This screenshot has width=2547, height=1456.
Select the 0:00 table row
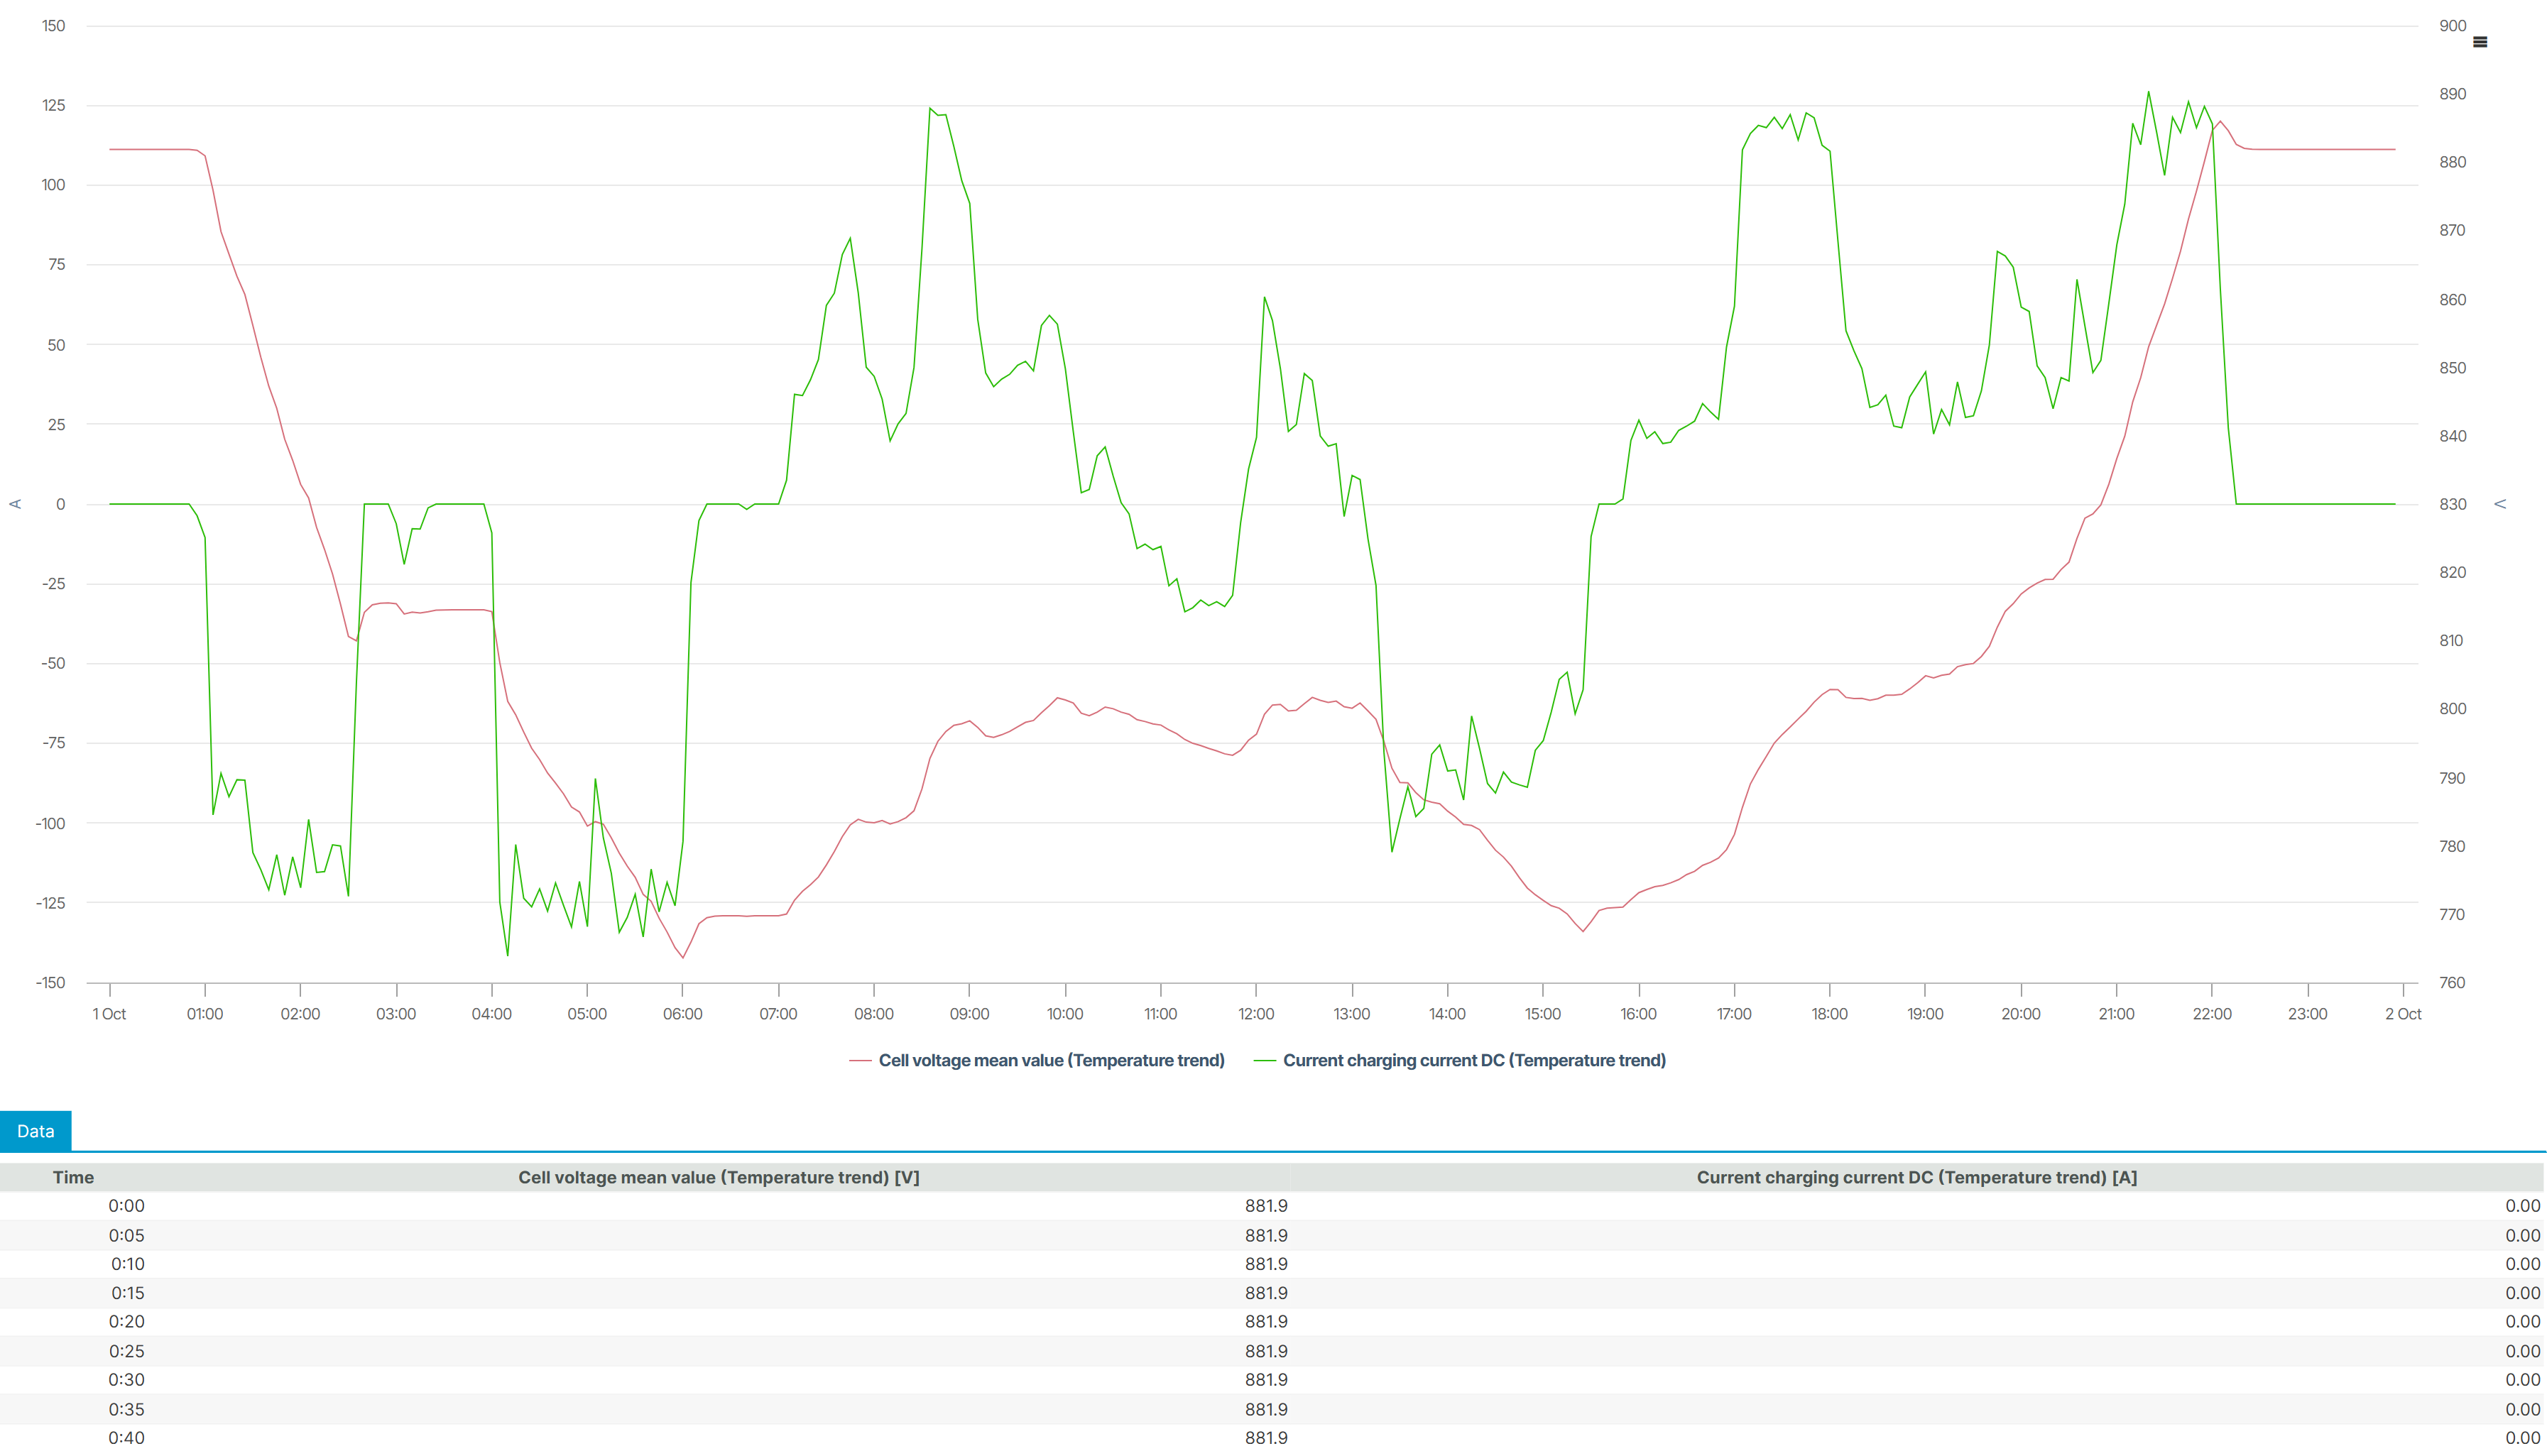[126, 1206]
